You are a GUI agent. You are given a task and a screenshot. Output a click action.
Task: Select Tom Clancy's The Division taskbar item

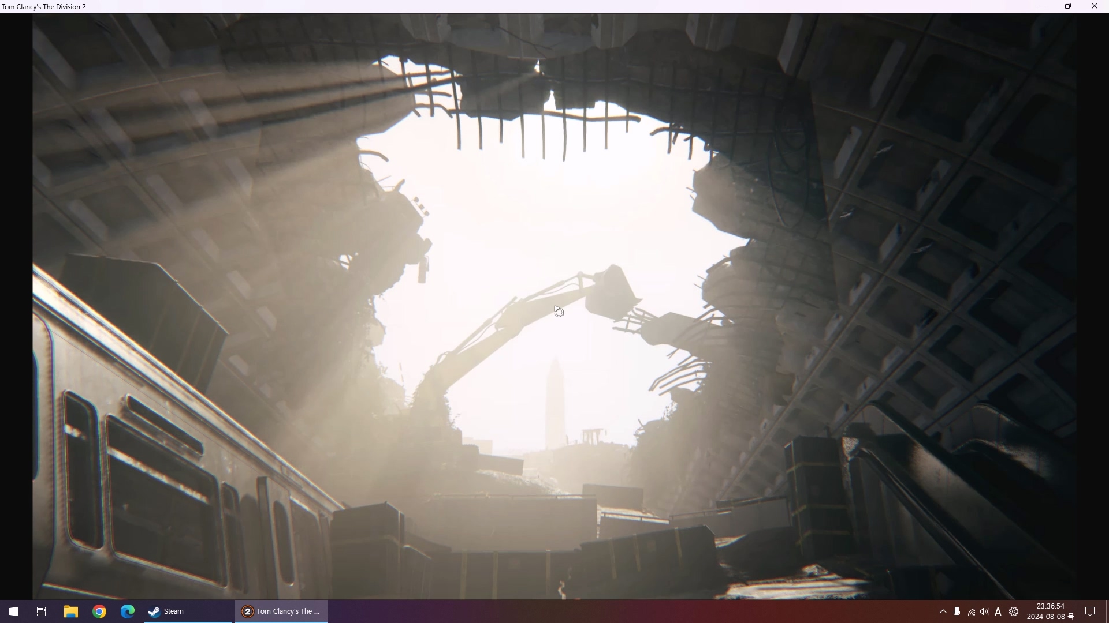(x=281, y=611)
